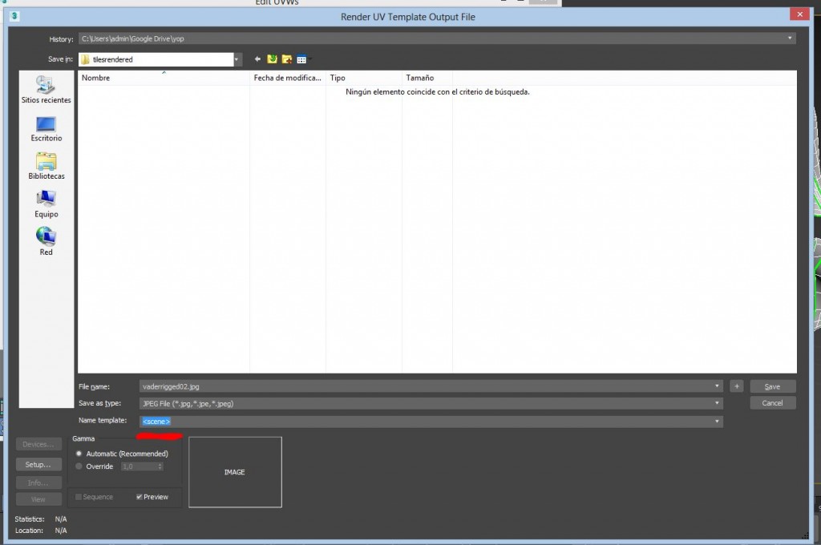Open the Setup... options button
Viewport: 821px width, 545px height.
point(38,464)
